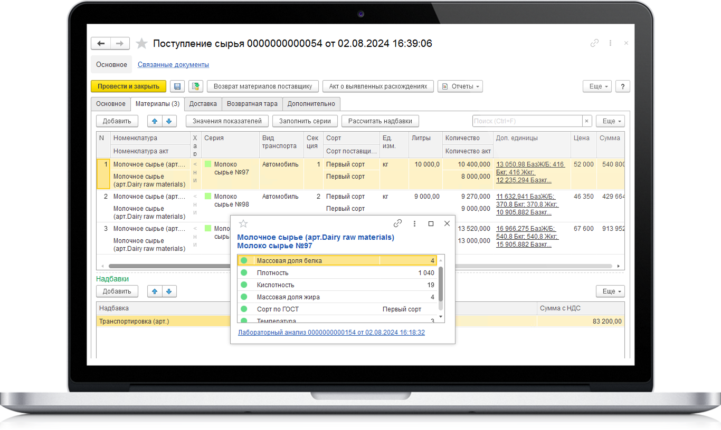Click green series marker for Молоко сырье №98

coord(208,197)
